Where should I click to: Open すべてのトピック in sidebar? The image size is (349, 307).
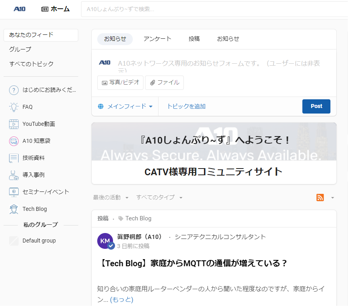click(31, 64)
